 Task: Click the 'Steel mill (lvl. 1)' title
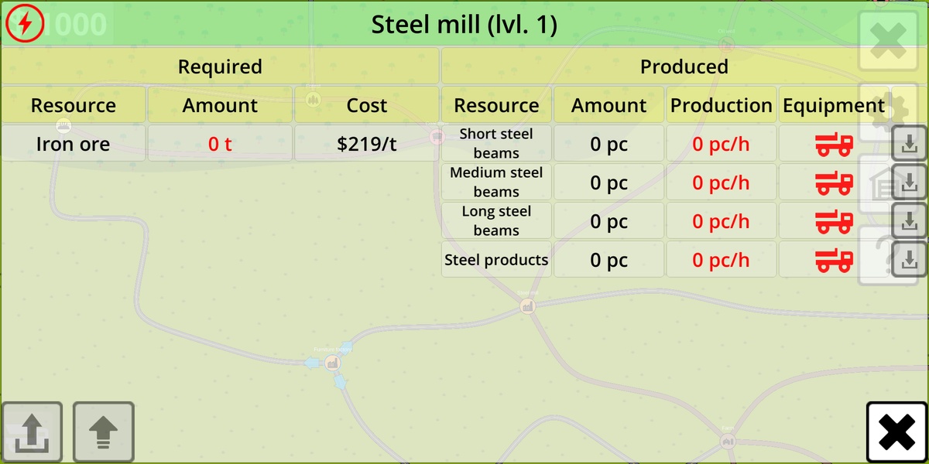coord(464,25)
